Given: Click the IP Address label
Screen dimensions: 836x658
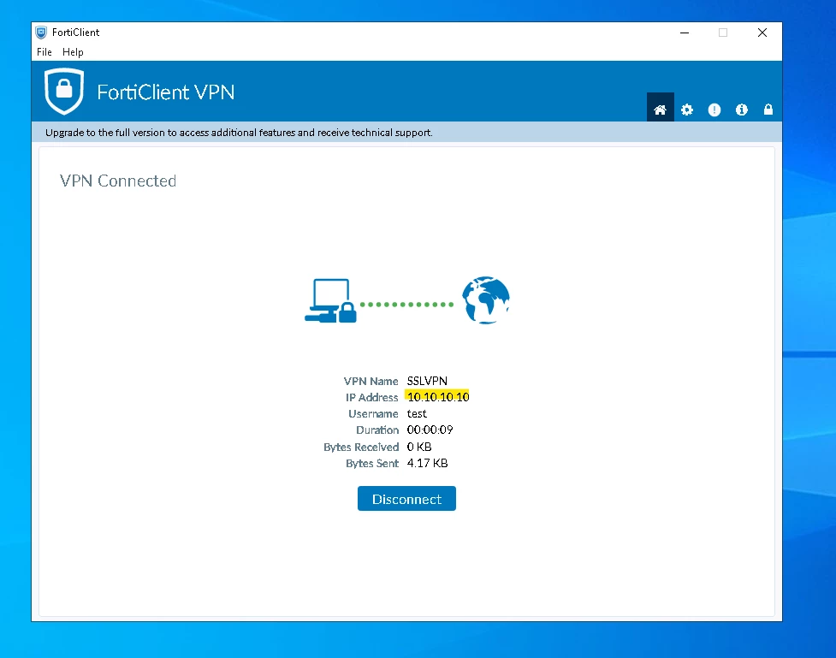Looking at the screenshot, I should pyautogui.click(x=371, y=397).
